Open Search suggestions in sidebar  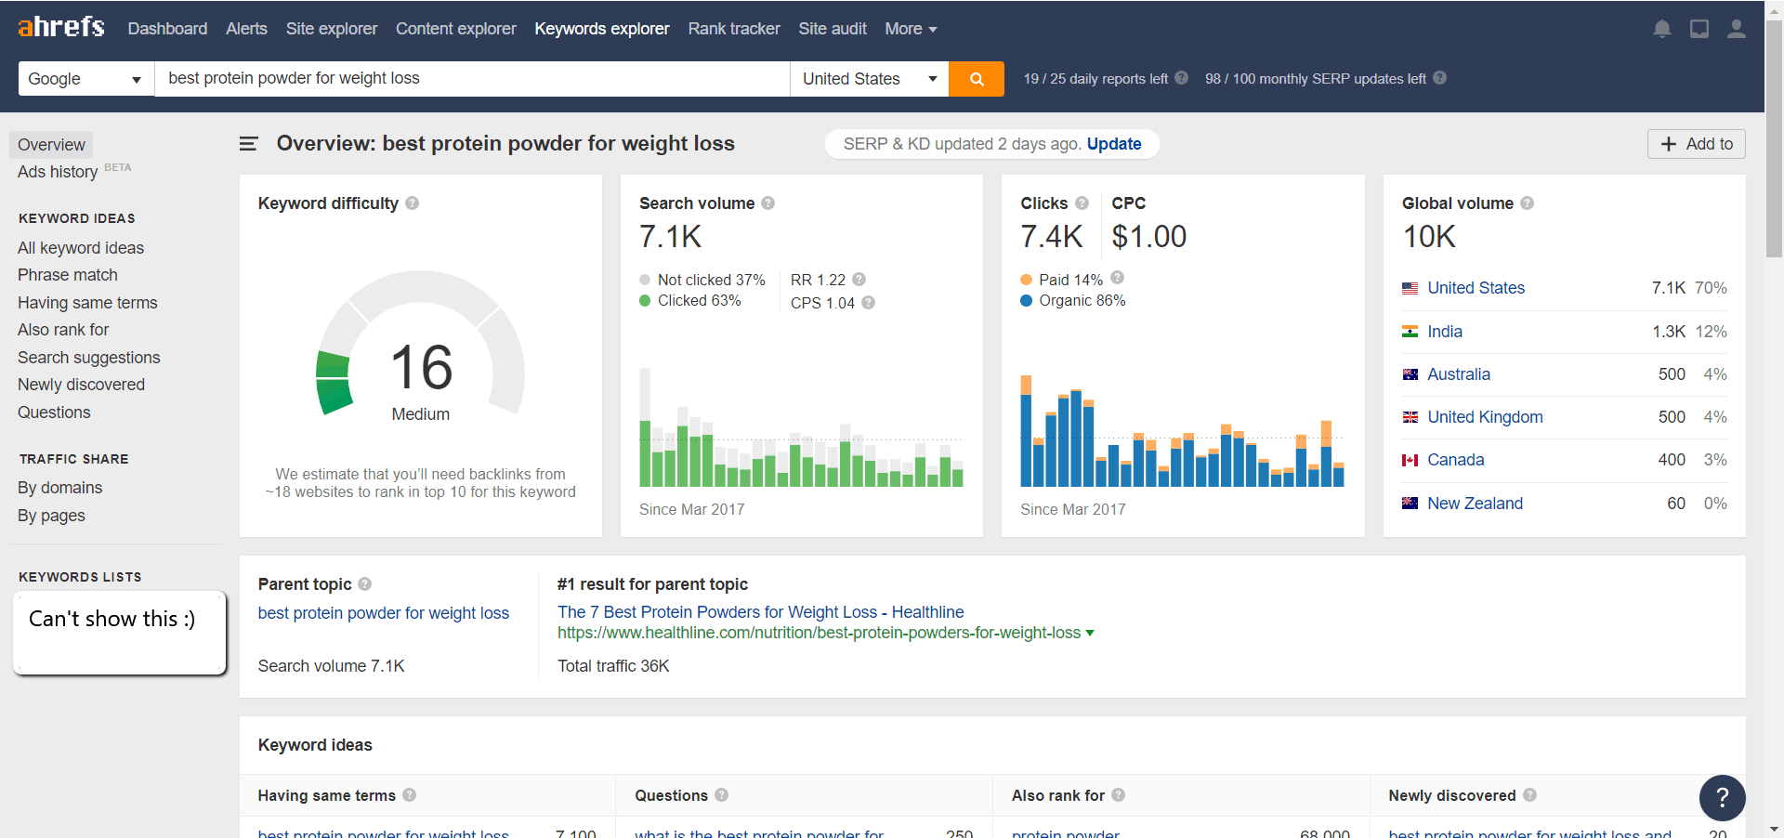(x=89, y=358)
